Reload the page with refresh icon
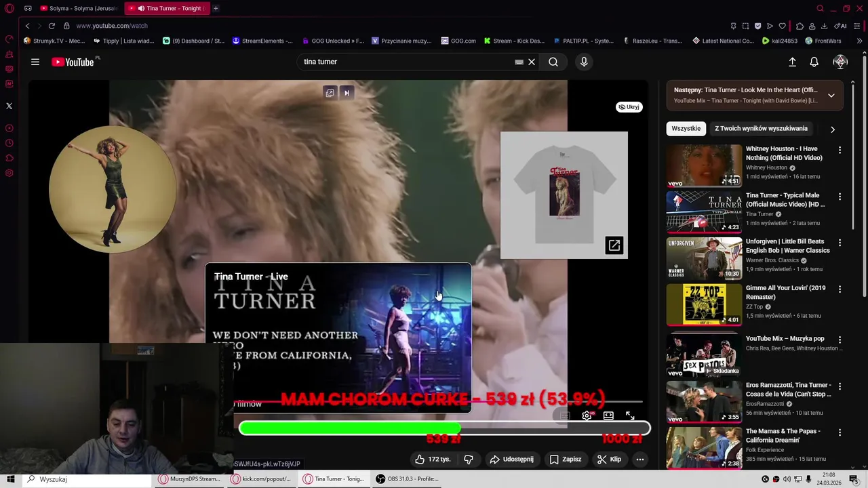Screen dimensions: 868x488 click(52, 26)
